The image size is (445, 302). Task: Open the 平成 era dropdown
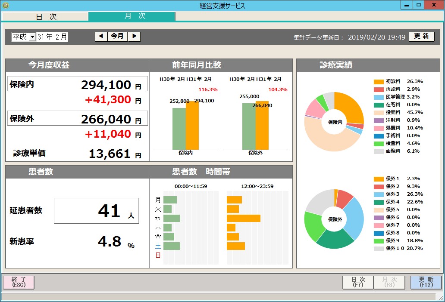pyautogui.click(x=32, y=37)
